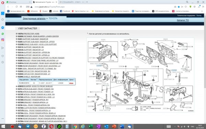The width and height of the screenshot is (206, 129).
Task: Open the My Flow send icon in toolbar
Action: pyautogui.click(x=182, y=7)
